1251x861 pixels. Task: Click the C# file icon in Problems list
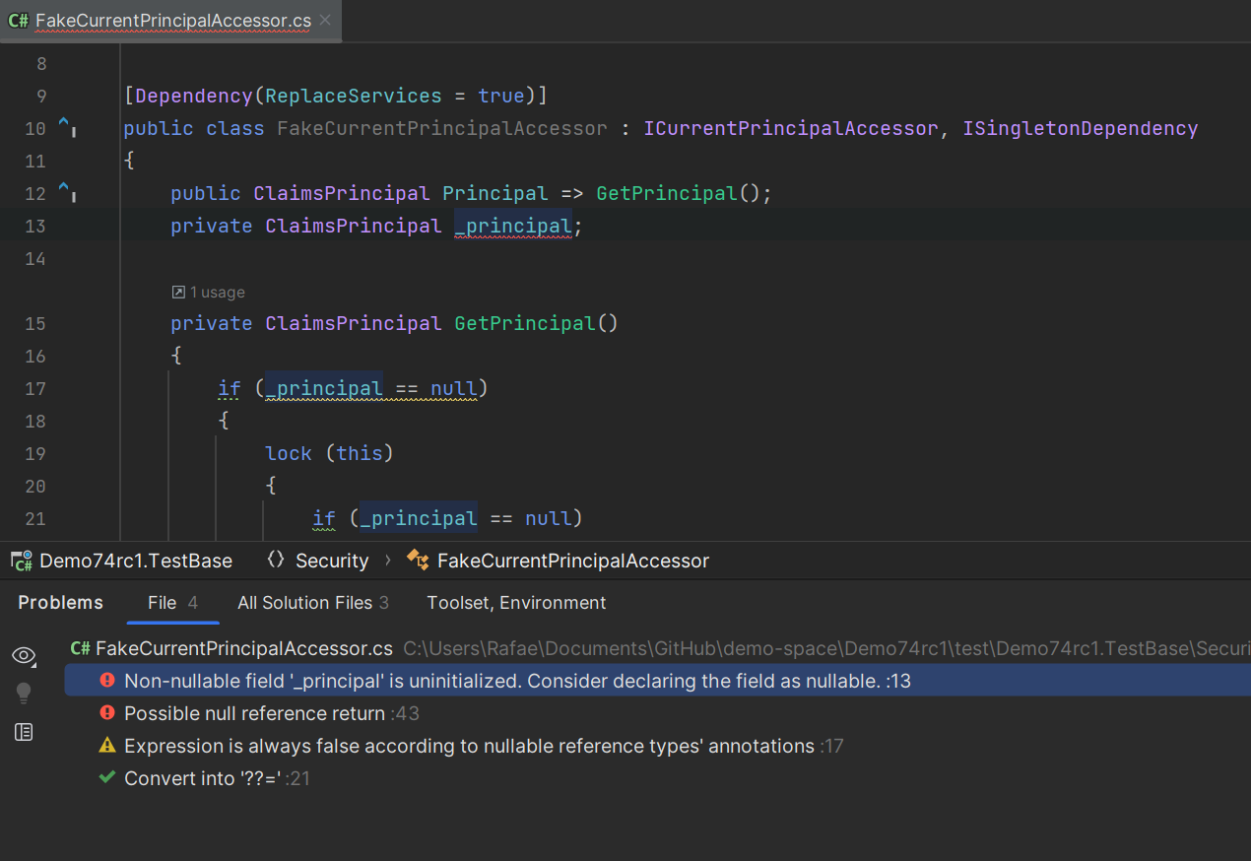tap(81, 648)
